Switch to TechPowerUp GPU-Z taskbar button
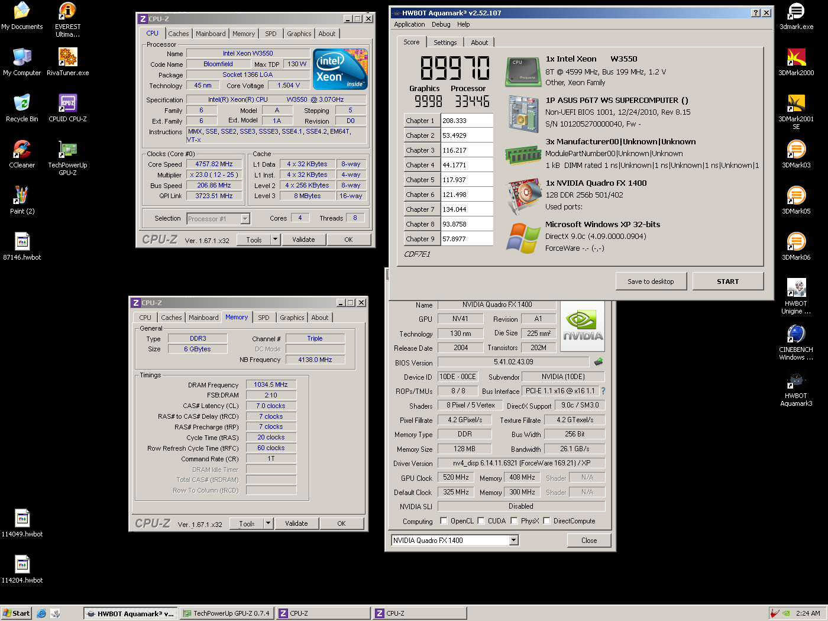This screenshot has width=828, height=621. click(226, 613)
